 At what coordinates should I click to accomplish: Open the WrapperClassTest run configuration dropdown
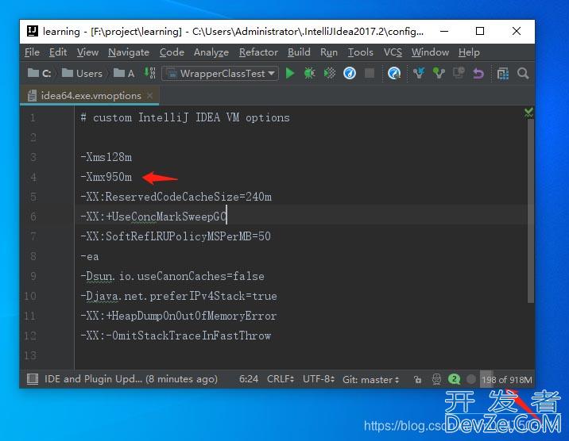(x=221, y=74)
